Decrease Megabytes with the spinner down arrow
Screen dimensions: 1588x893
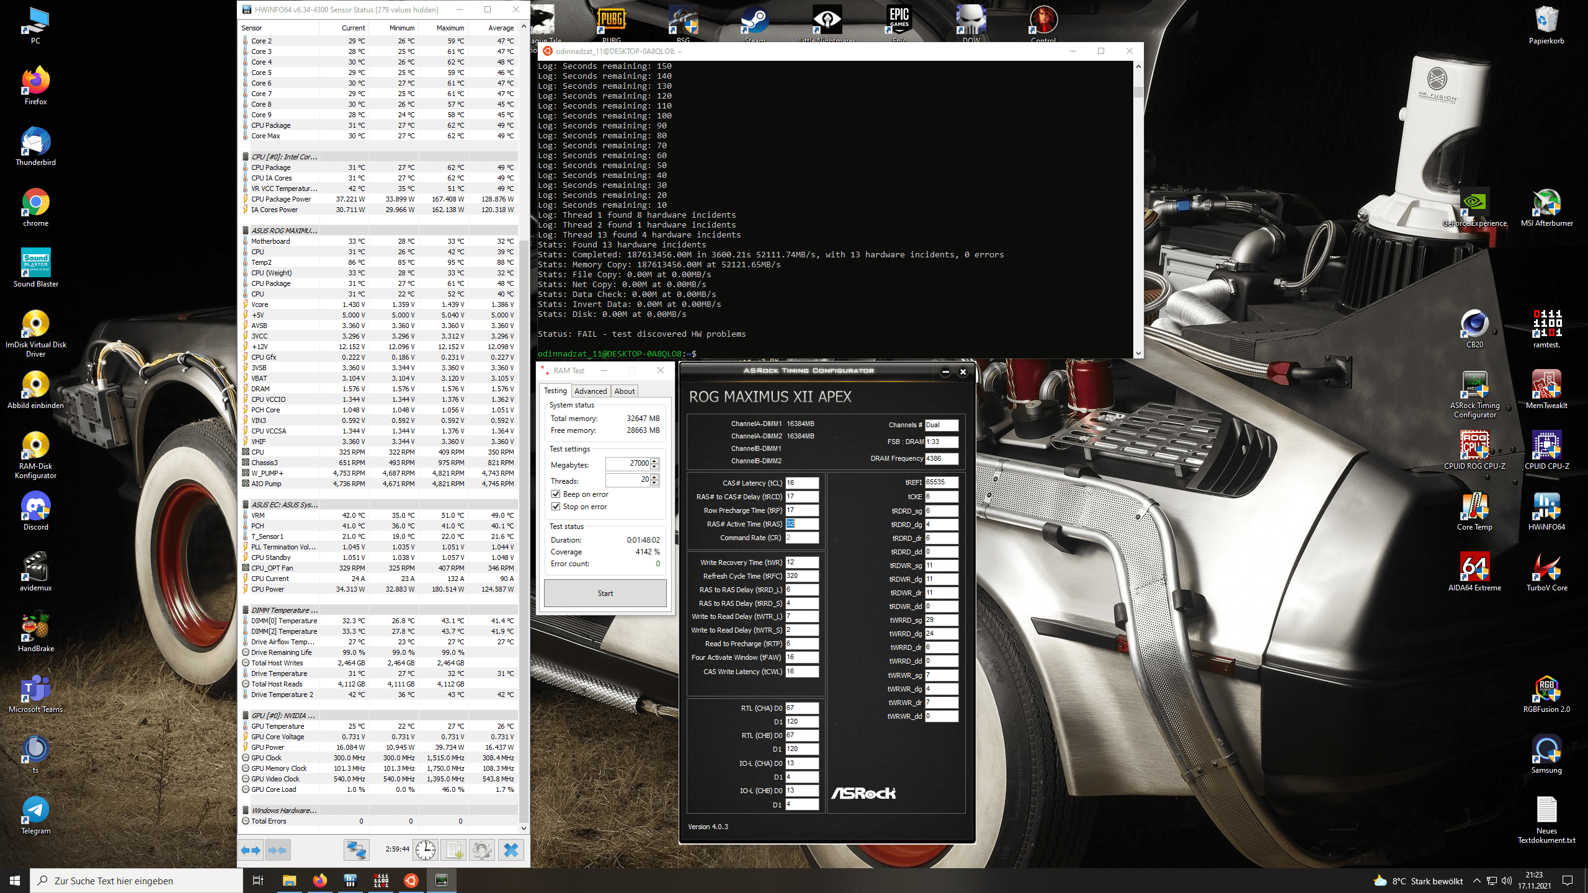(654, 467)
